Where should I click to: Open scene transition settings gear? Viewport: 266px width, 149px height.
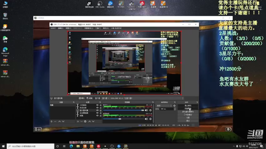click(174, 106)
